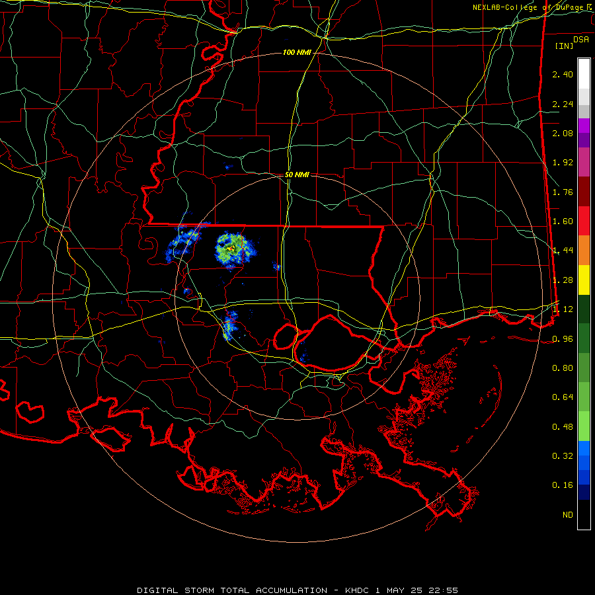Select the 1.28 legend value
Viewport: 595px width, 595px height.
pos(563,280)
